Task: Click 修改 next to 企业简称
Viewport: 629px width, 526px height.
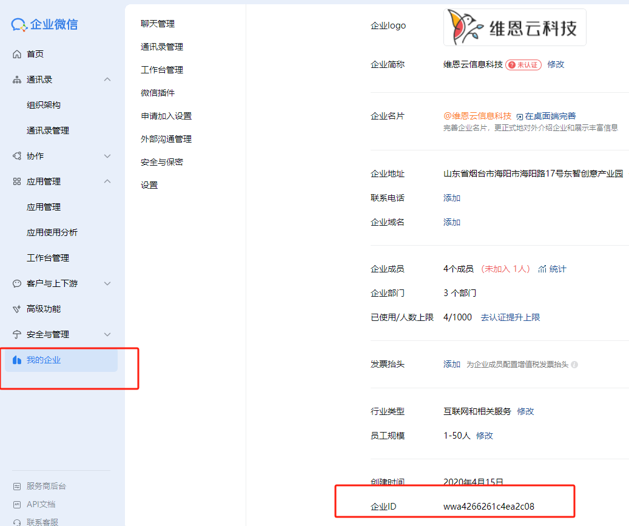Action: (556, 64)
